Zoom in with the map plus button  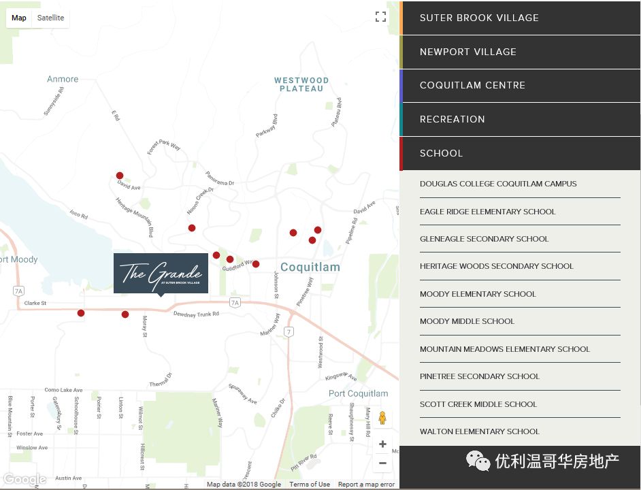[382, 444]
